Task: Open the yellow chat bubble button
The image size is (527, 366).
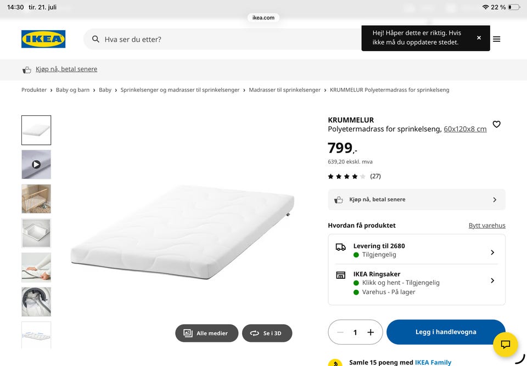Action: pos(505,344)
